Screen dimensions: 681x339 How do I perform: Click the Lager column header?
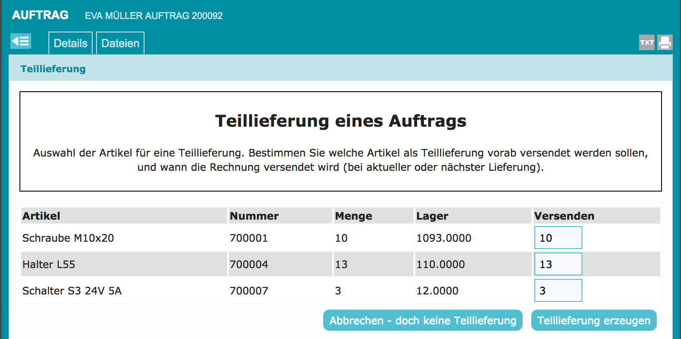[432, 216]
